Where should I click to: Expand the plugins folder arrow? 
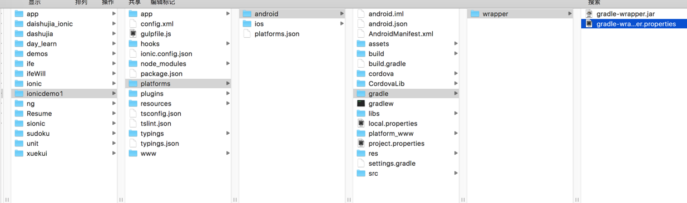[x=228, y=94]
